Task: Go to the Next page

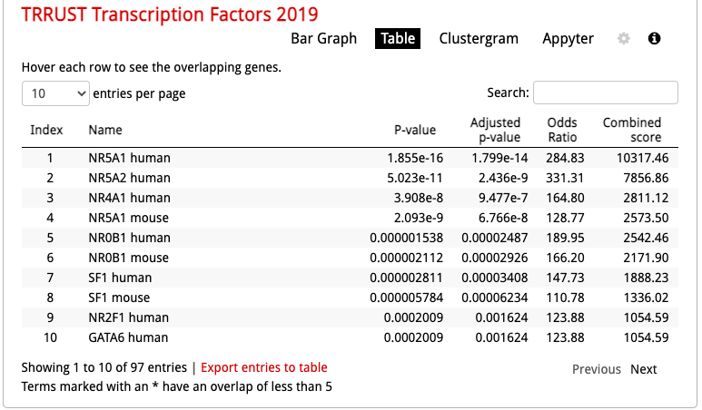Action: pyautogui.click(x=644, y=369)
